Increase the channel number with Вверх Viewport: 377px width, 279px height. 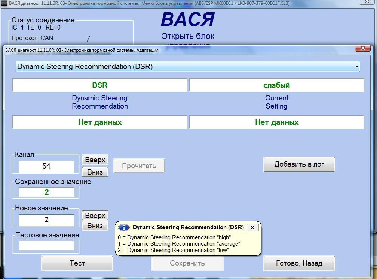95,160
